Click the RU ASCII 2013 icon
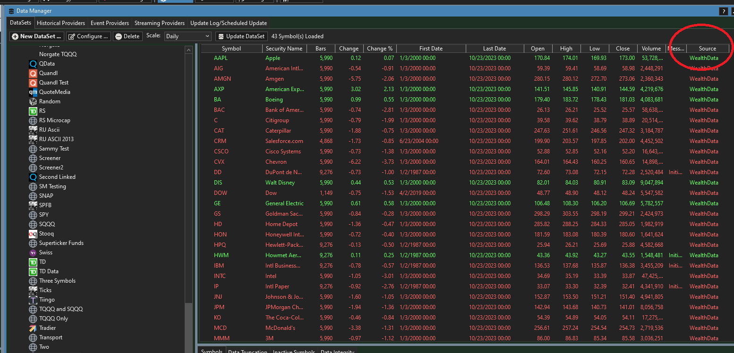The height and width of the screenshot is (353, 734). click(33, 139)
